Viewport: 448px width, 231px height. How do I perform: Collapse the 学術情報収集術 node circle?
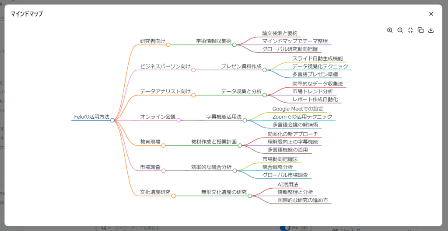pos(234,45)
